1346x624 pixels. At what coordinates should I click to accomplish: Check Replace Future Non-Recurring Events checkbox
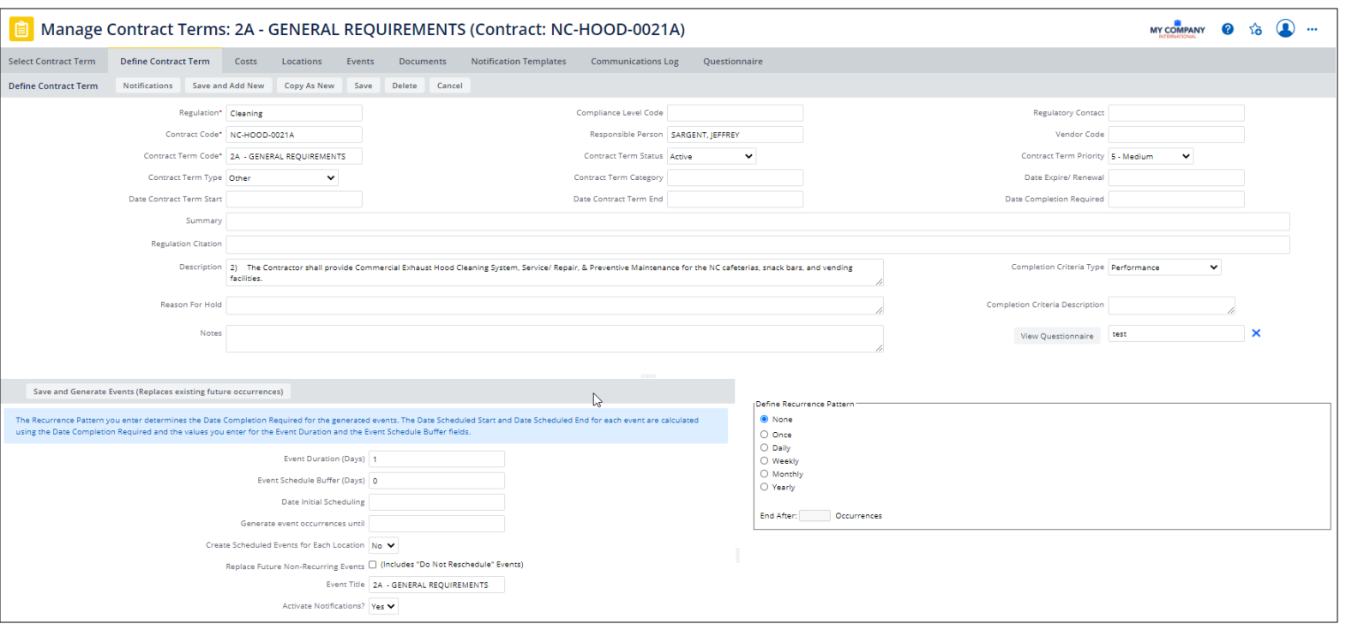click(372, 565)
